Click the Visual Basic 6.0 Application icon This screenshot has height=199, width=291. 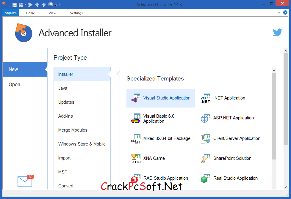coord(136,119)
